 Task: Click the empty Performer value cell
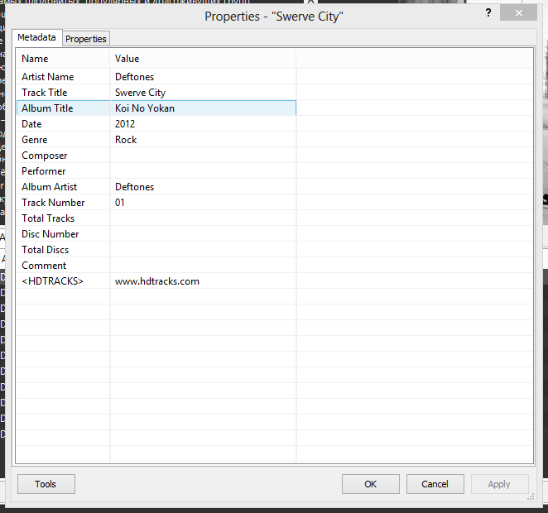tap(203, 171)
